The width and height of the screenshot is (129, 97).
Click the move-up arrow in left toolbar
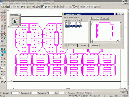pos(2,75)
